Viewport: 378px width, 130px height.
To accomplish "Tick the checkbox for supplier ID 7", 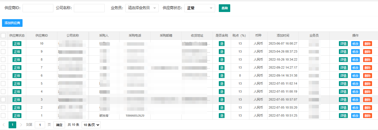I will pos(3,67).
